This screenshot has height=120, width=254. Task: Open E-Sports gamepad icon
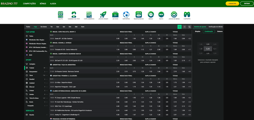187,15
